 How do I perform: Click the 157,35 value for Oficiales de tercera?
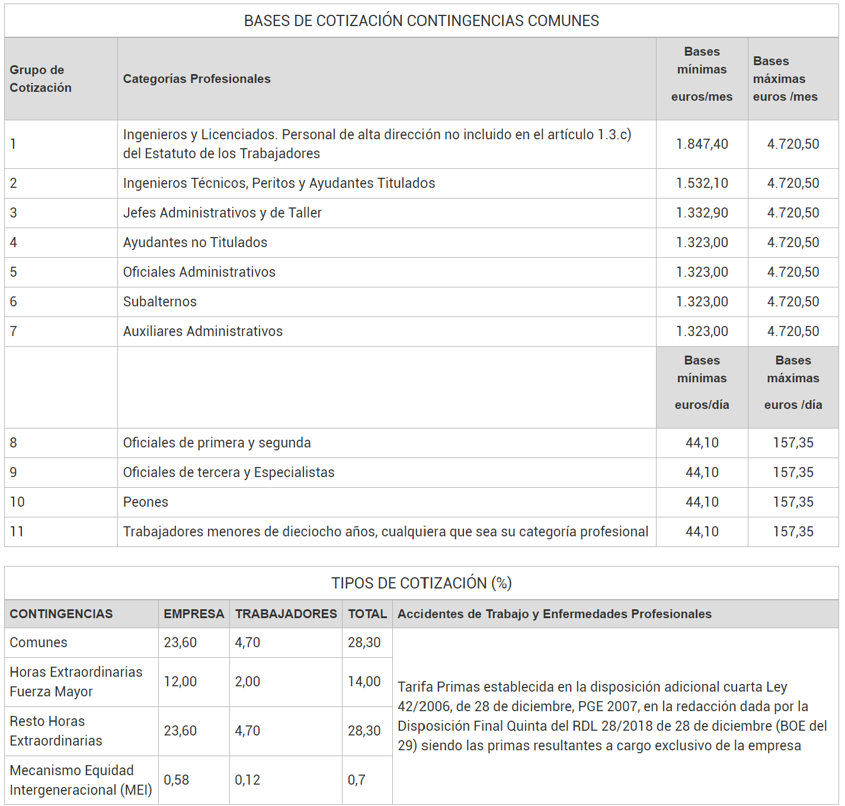tap(793, 472)
